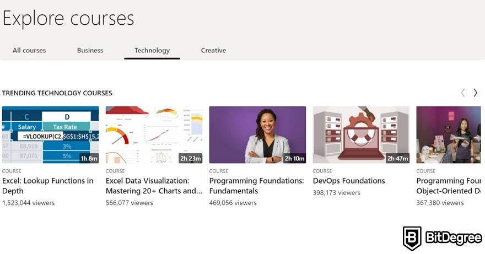This screenshot has width=485, height=254.
Task: Select the Technology tab
Action: [152, 51]
